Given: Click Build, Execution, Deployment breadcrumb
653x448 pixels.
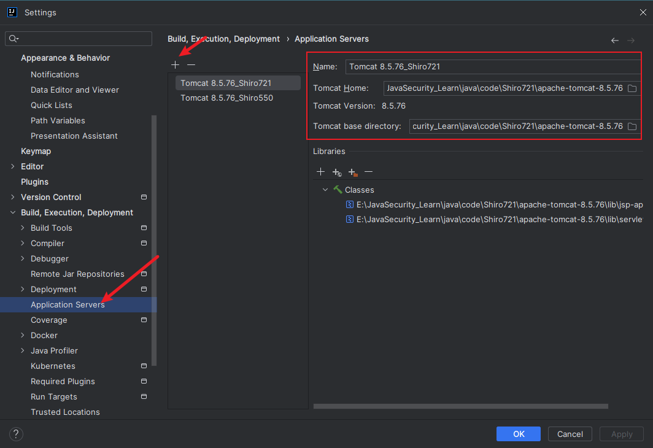Looking at the screenshot, I should click(x=223, y=39).
